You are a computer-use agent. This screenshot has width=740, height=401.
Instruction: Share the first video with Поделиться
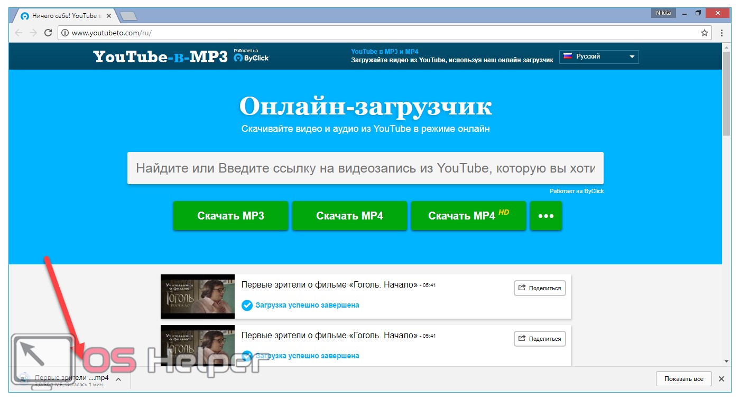coord(540,288)
